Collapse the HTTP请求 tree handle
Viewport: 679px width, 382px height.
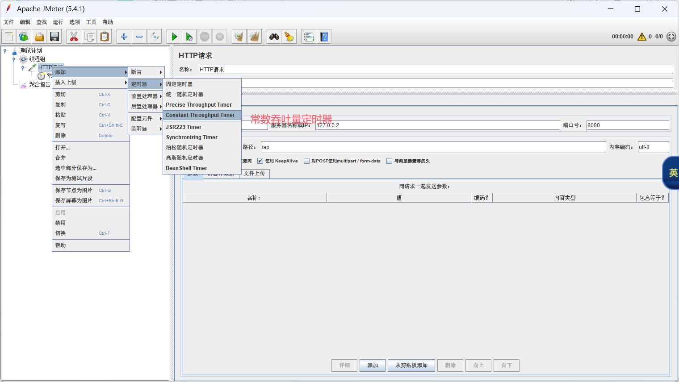(x=23, y=68)
